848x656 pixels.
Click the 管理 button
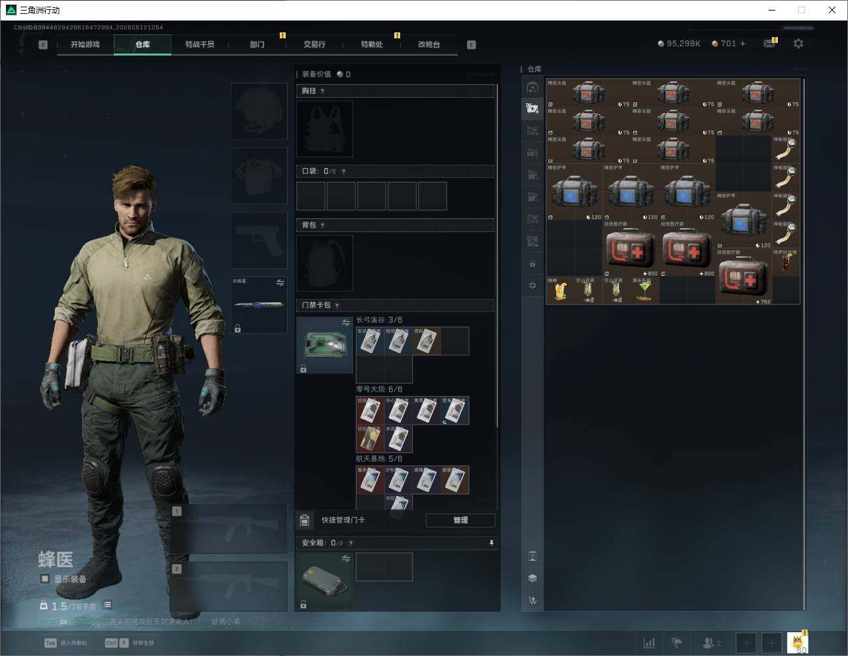[460, 520]
